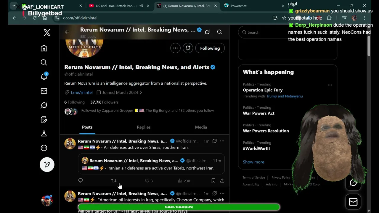The width and height of the screenshot is (379, 213).
Task: Switch to Replies tab
Action: click(144, 127)
